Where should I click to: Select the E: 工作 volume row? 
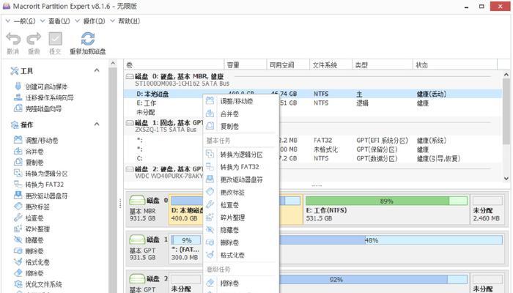tap(313, 103)
